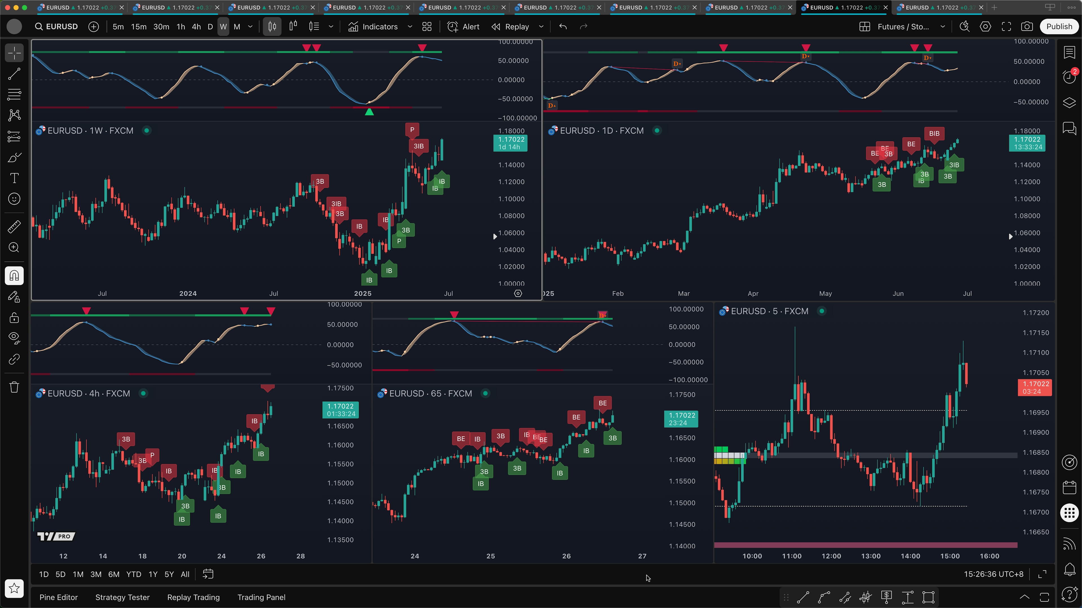This screenshot has width=1082, height=608.
Task: Take a chart snapshot
Action: pos(1027,26)
